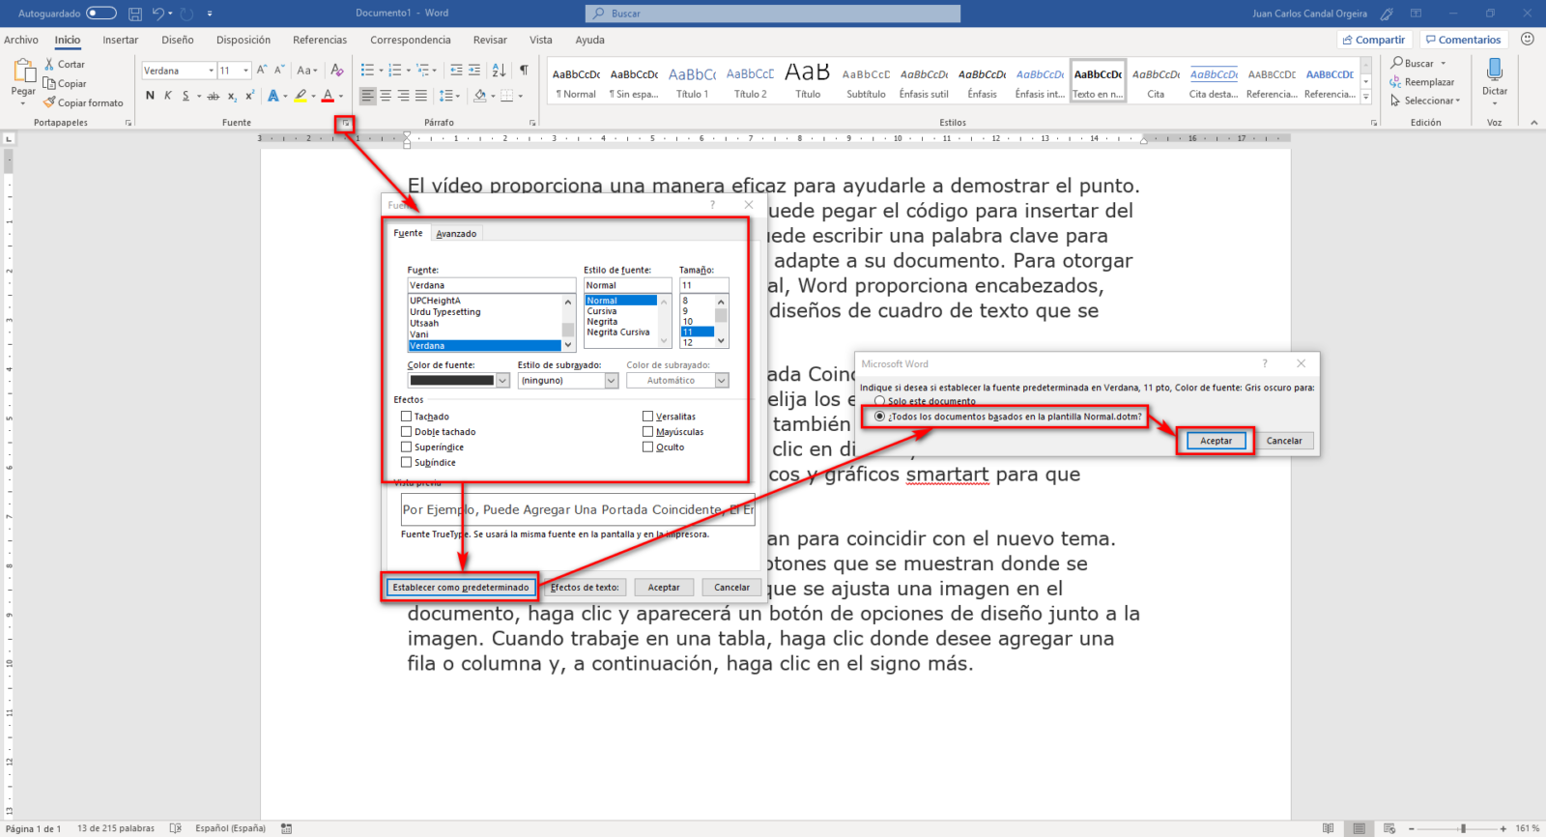Switch to the Avanzado tab
Screen dimensions: 1546x837
pos(456,234)
